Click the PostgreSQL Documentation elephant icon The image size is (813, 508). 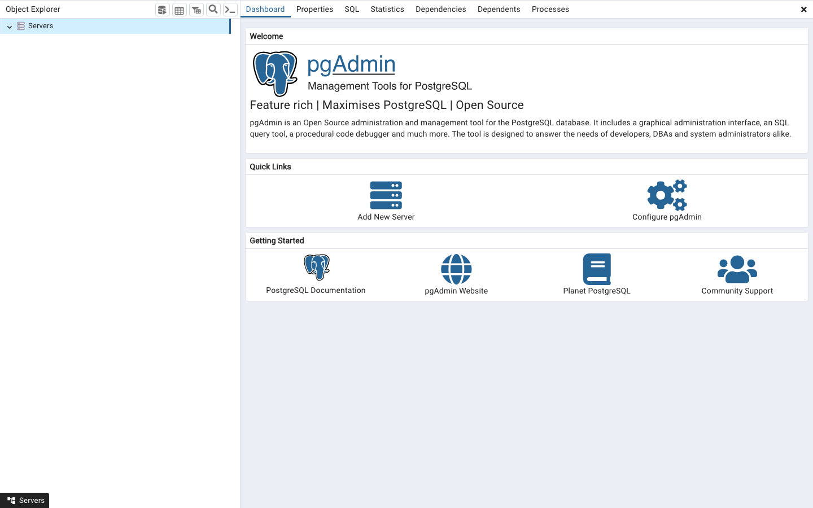[x=316, y=267]
